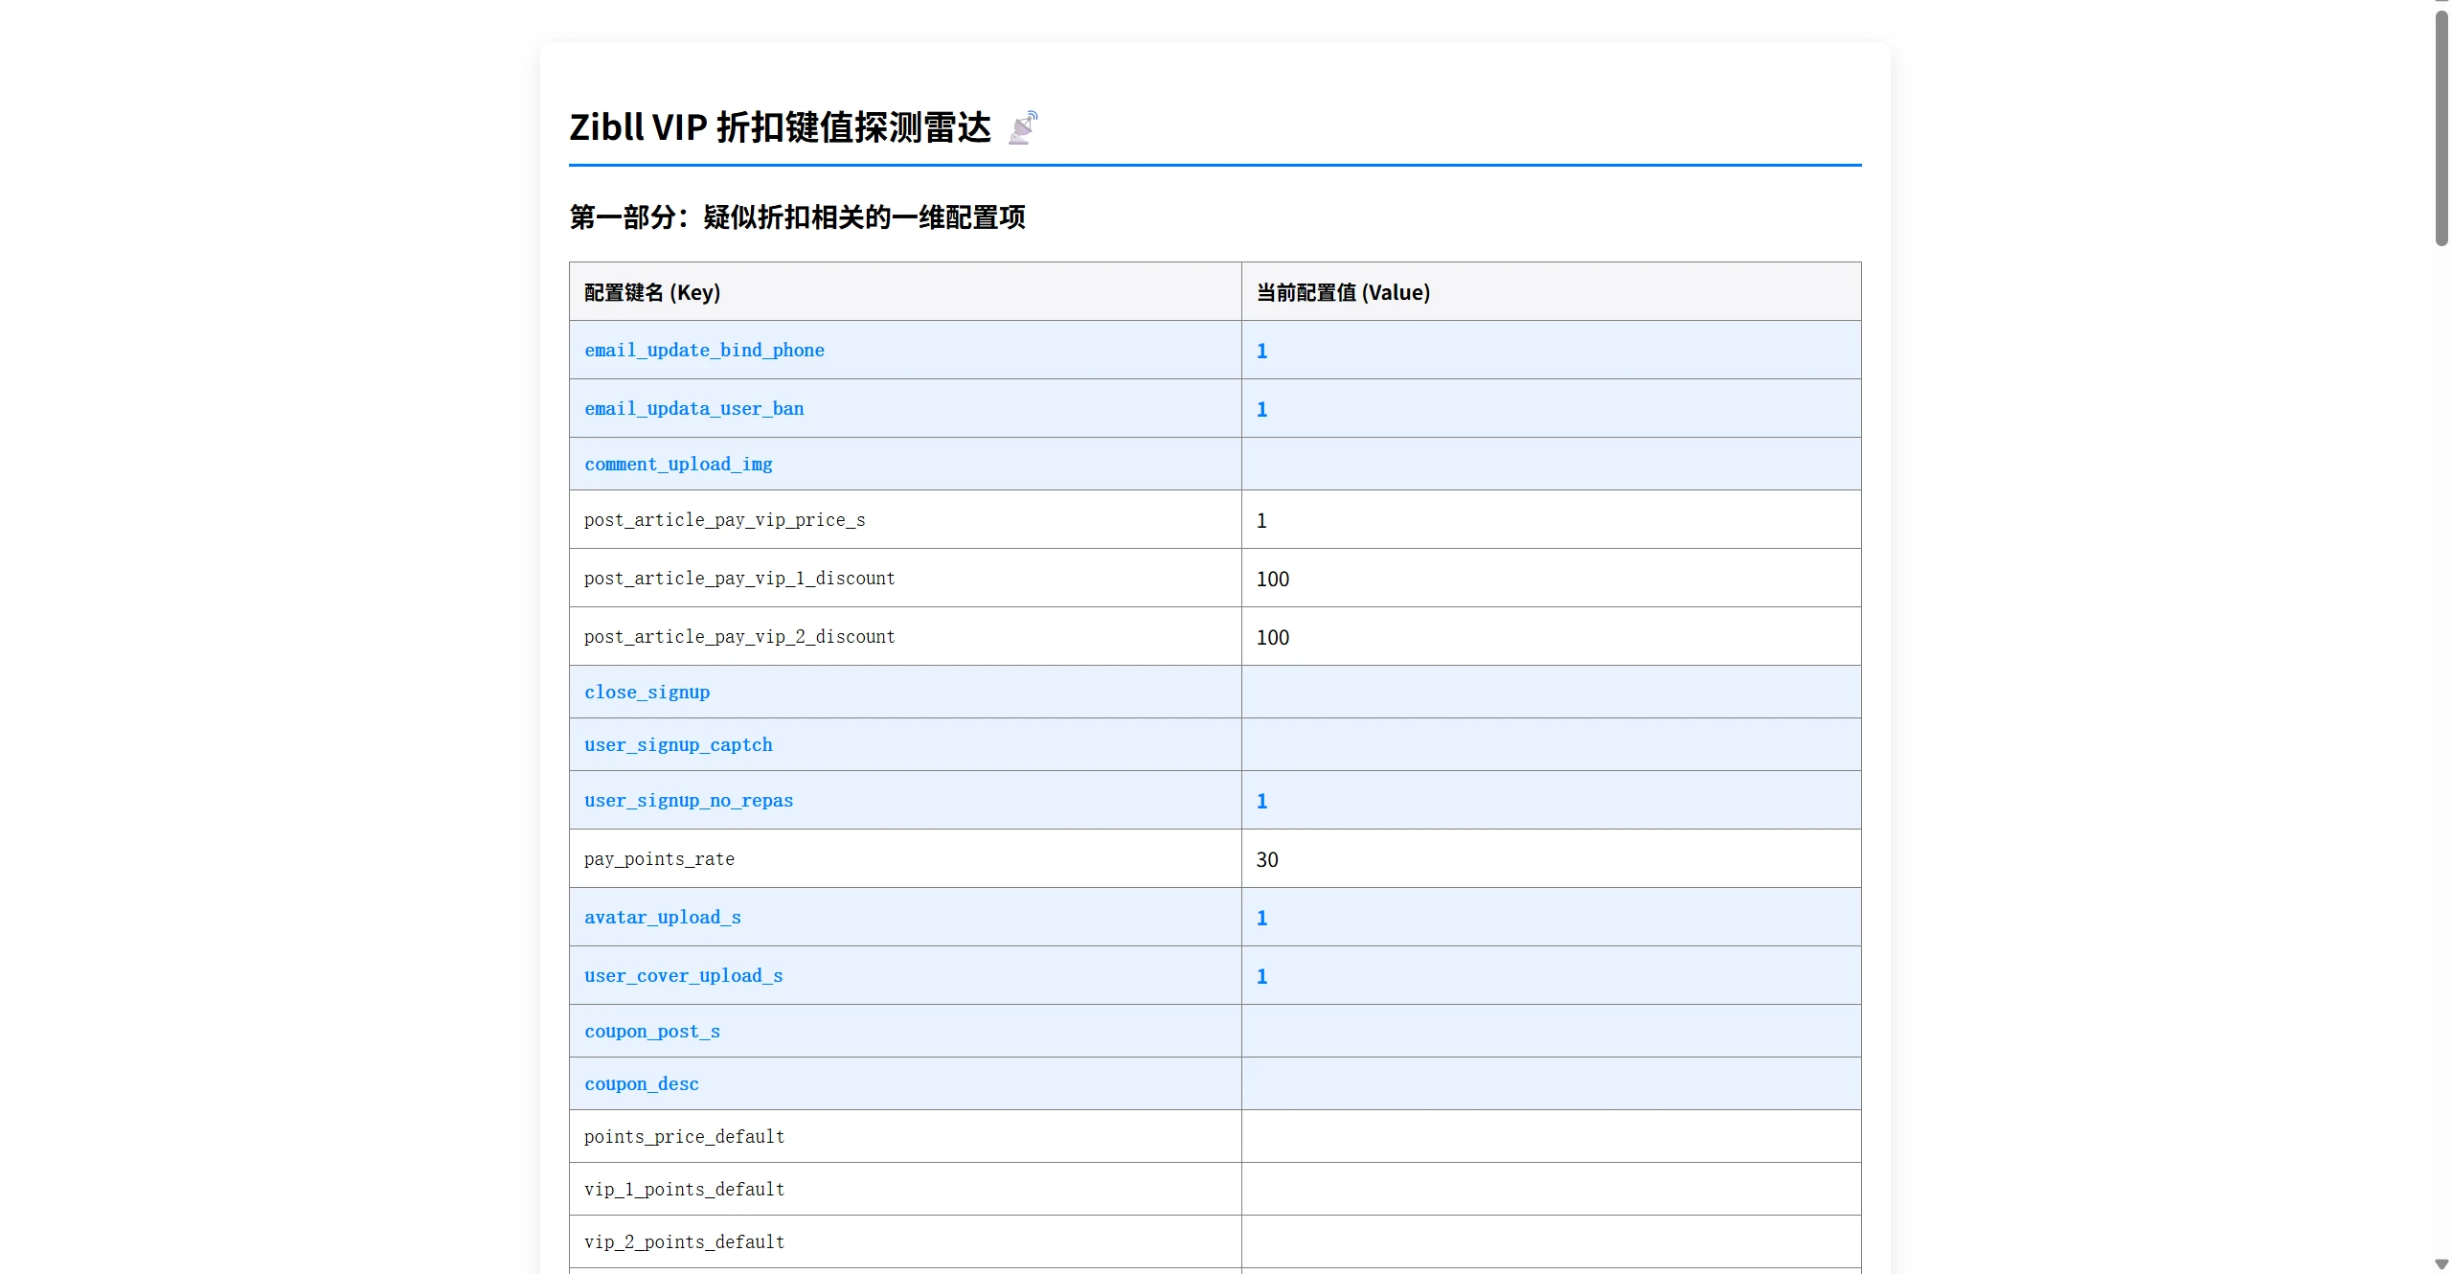2452x1274 pixels.
Task: Click the coupon_desc configuration link
Action: 641,1083
